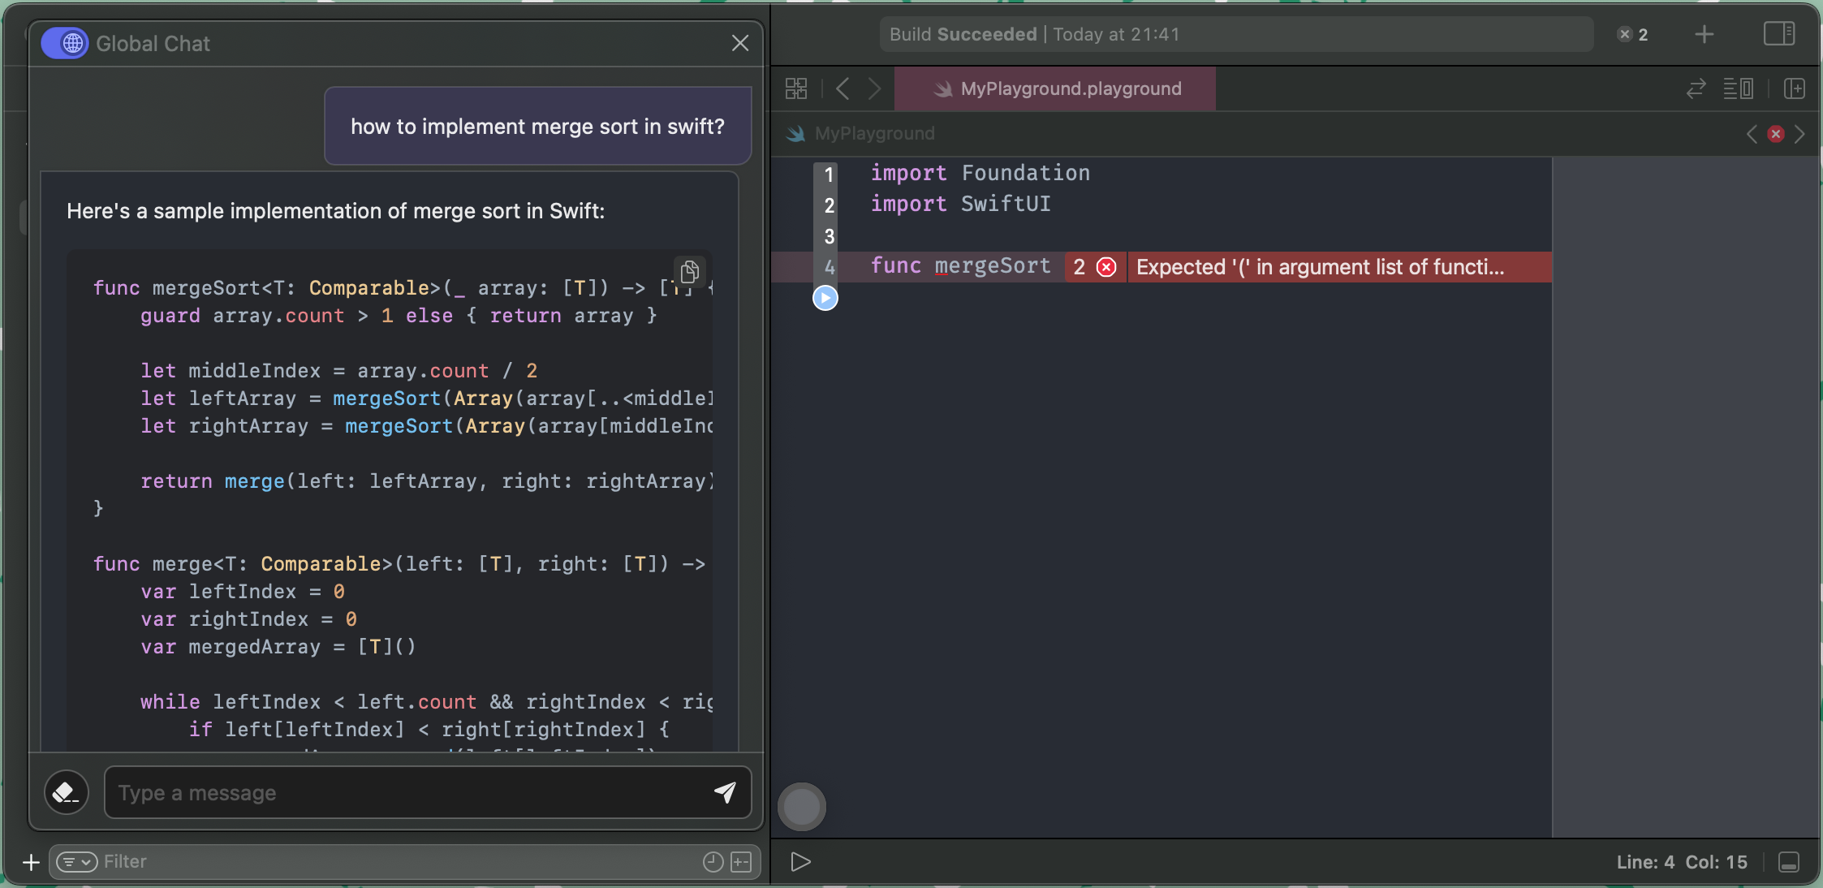Click the eraser clear-chat button
Screen dimensions: 1823x888
(66, 792)
